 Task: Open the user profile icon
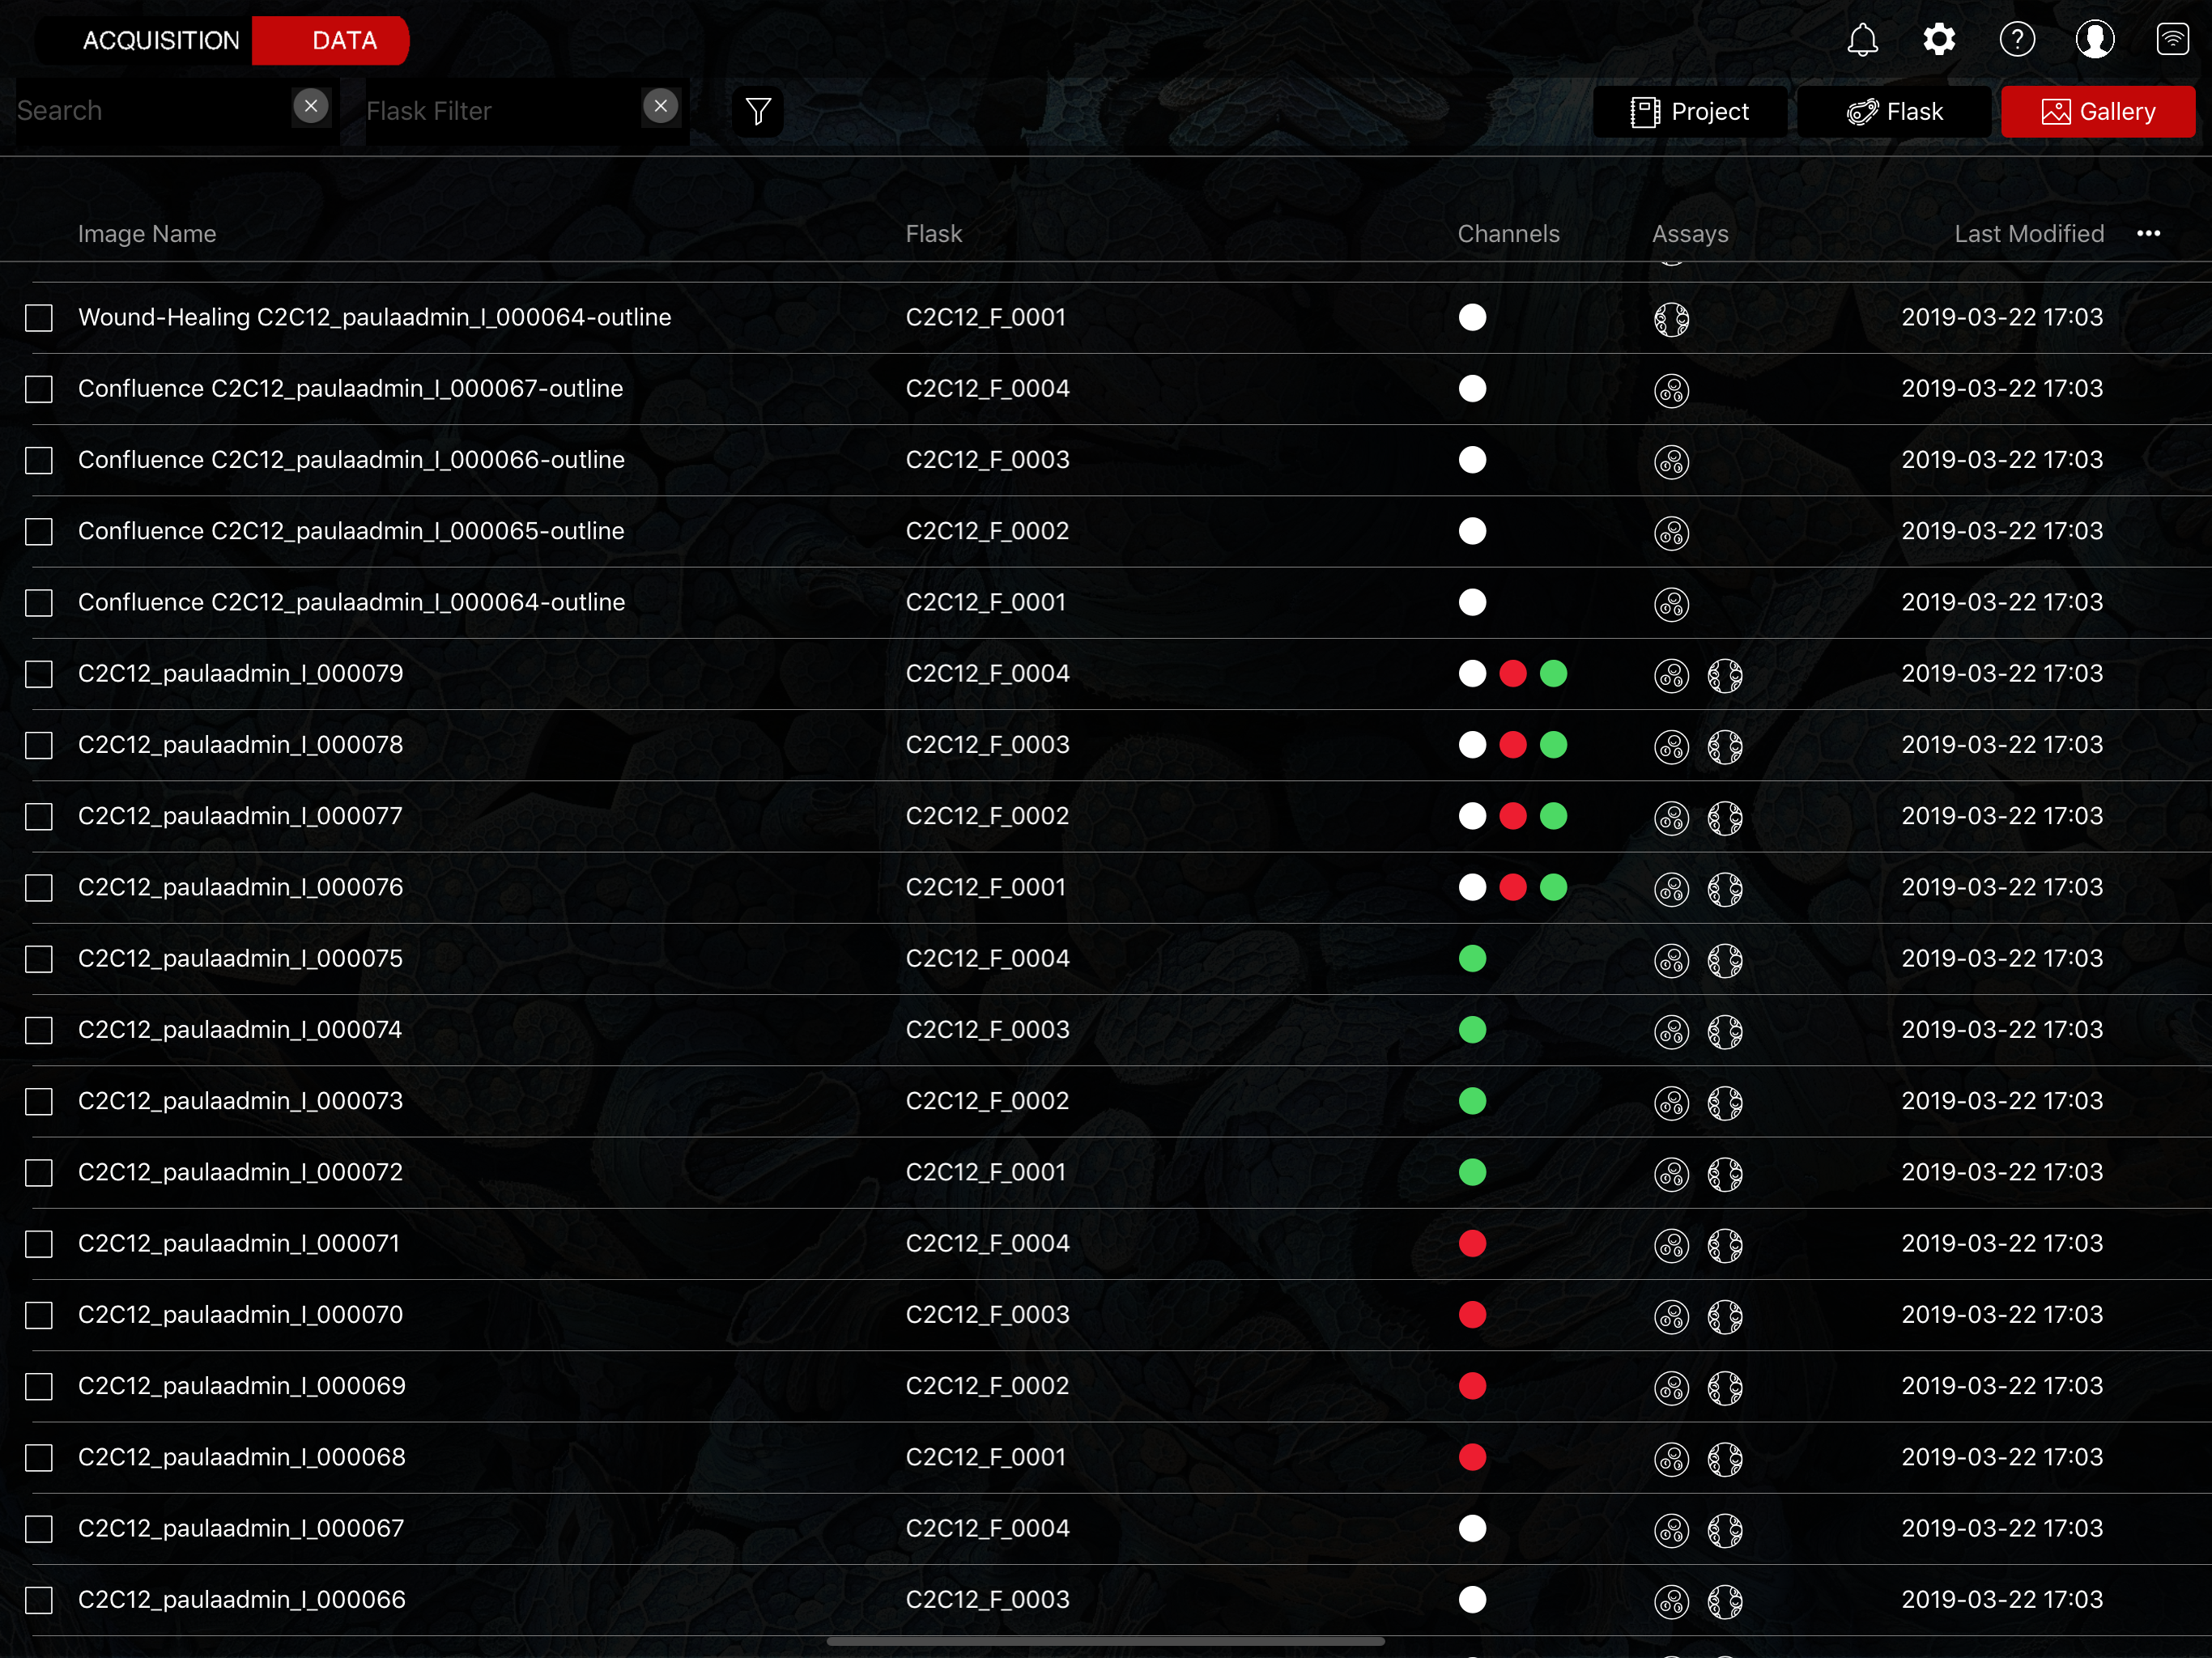click(x=2095, y=40)
